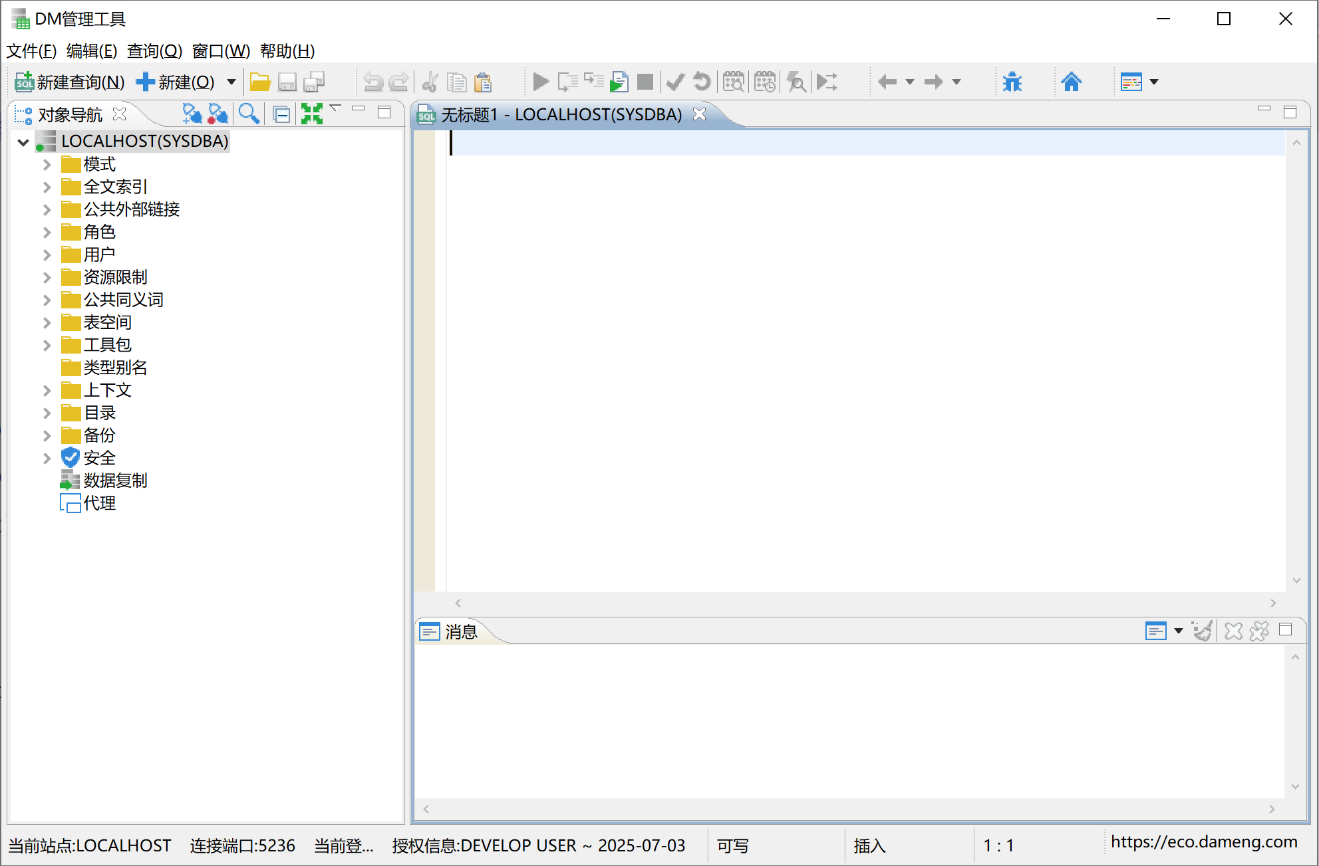1319x866 pixels.
Task: Click the magnifier search icon in navigator
Action: tap(249, 114)
